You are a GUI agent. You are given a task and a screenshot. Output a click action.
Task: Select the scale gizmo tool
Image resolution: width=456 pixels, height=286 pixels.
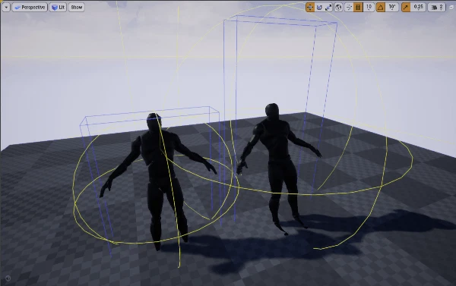pyautogui.click(x=328, y=8)
